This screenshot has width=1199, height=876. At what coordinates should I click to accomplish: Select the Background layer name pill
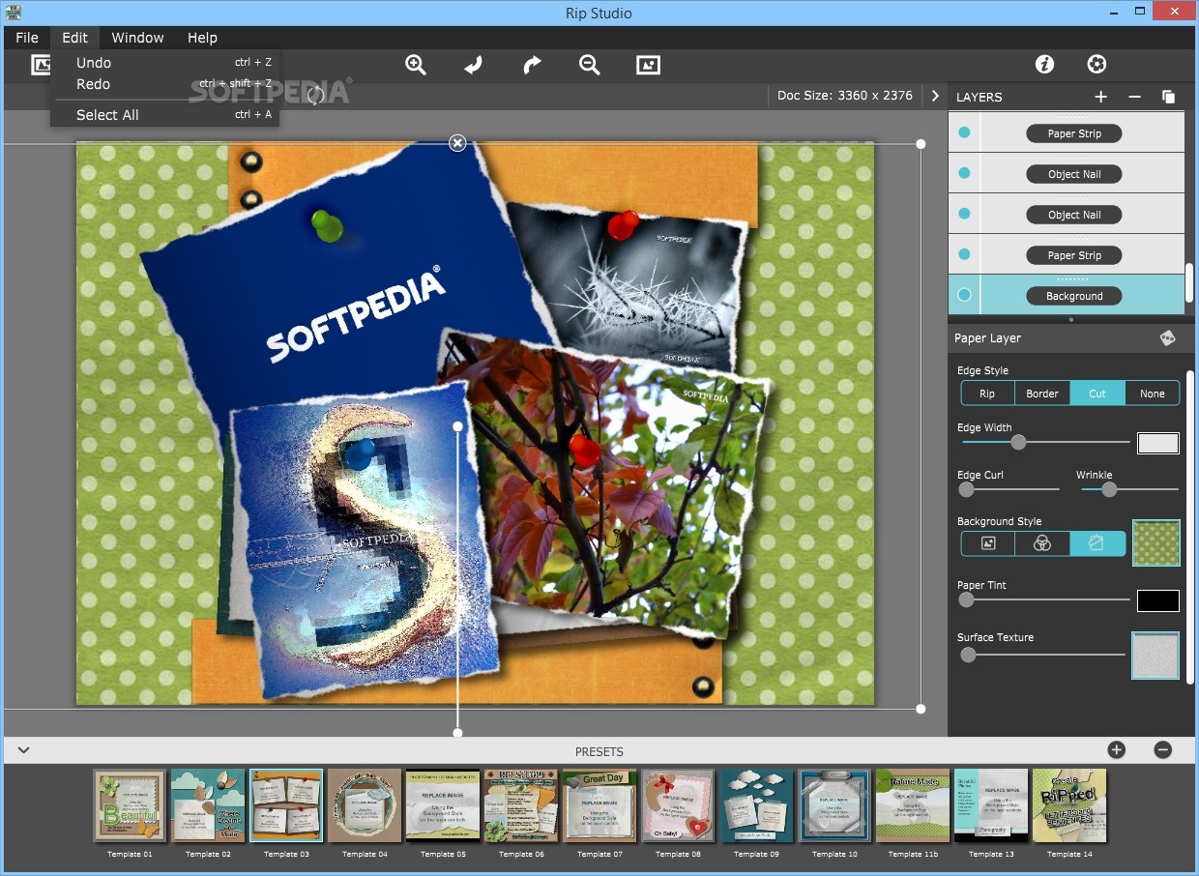click(x=1074, y=296)
